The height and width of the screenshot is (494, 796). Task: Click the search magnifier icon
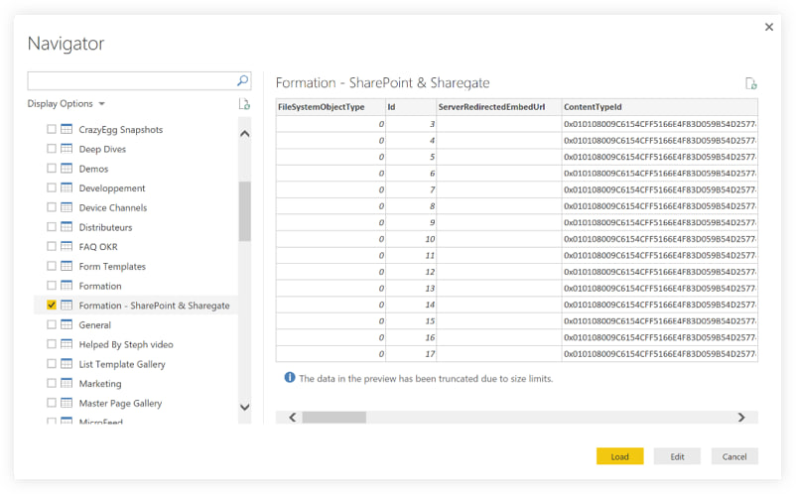[242, 81]
